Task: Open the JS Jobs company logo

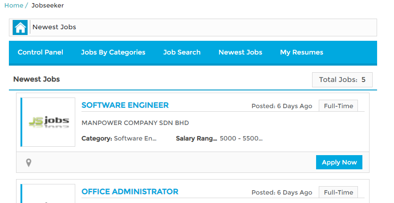Action: (48, 122)
